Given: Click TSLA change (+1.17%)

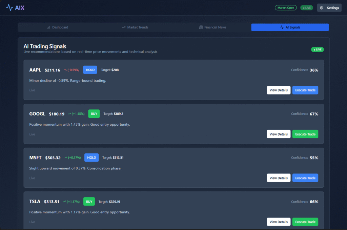Looking at the screenshot, I should [x=73, y=202].
